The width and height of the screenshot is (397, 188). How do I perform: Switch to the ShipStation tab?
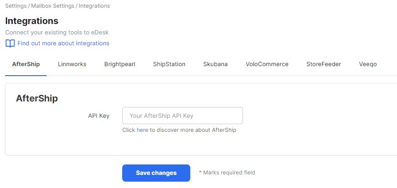point(169,64)
